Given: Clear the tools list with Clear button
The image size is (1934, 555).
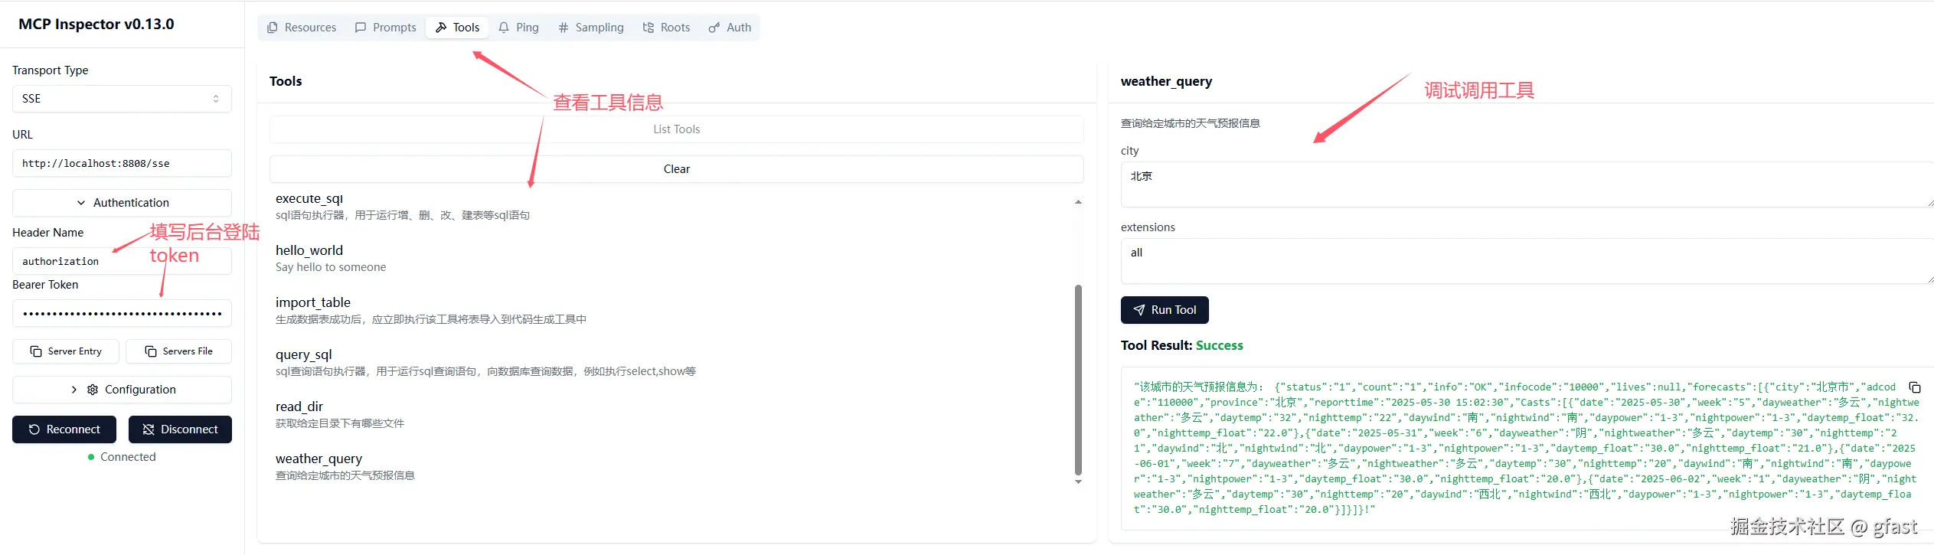Looking at the screenshot, I should click(x=676, y=169).
